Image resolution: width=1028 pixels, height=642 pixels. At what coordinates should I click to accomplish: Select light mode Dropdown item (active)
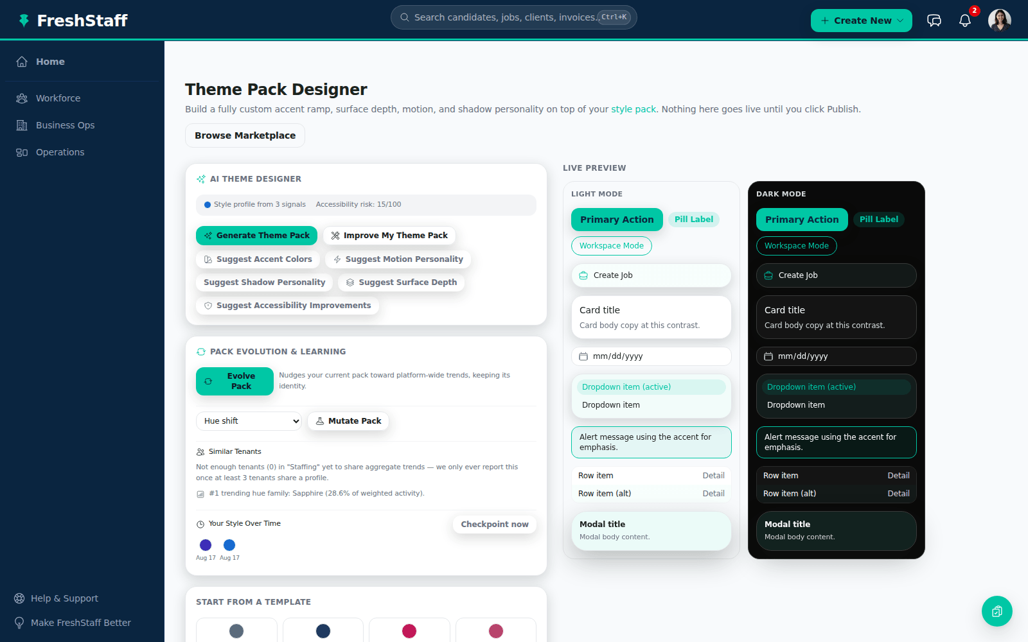651,387
